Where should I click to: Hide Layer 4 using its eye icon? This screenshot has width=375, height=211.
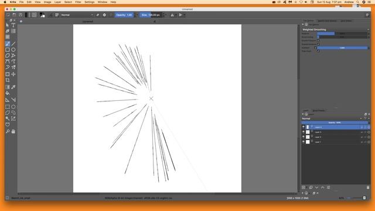coord(304,127)
